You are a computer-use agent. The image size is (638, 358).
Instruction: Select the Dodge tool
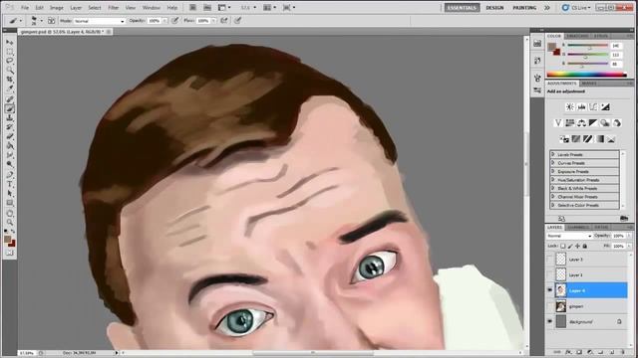10,165
